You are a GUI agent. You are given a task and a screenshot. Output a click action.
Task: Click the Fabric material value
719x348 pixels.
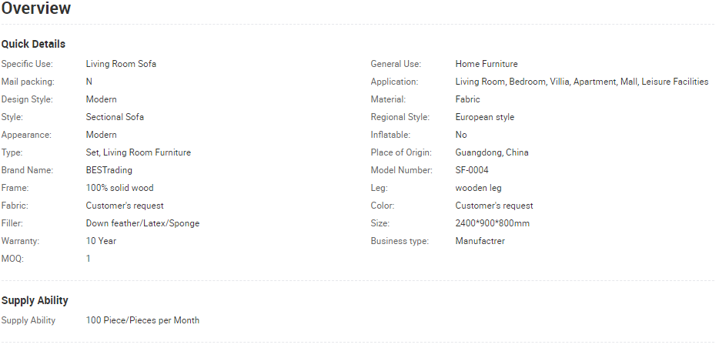point(467,99)
